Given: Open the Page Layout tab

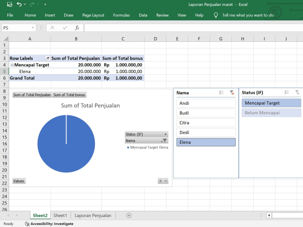Looking at the screenshot, I should pyautogui.click(x=93, y=15).
